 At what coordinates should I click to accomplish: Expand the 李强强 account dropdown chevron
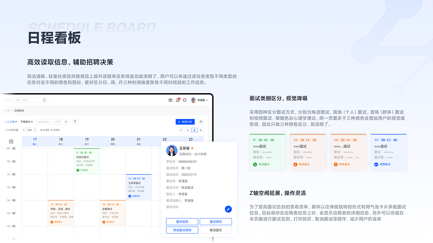coord(207,100)
